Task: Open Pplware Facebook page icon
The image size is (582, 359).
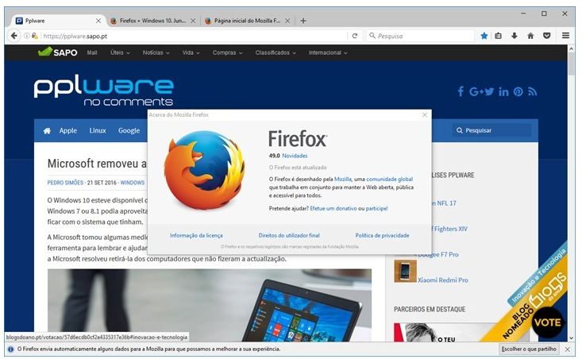Action: click(461, 91)
